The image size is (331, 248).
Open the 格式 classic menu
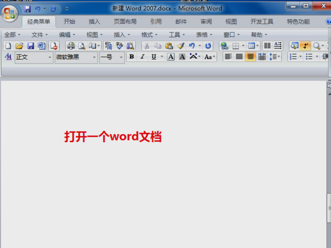[x=150, y=35]
